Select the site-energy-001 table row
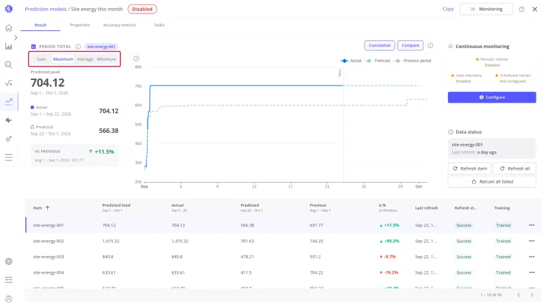Viewport: 548px width, 308px height. pyautogui.click(x=283, y=225)
